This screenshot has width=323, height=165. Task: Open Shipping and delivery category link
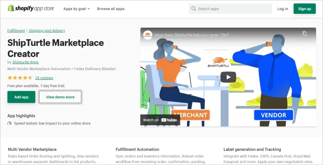click(47, 30)
